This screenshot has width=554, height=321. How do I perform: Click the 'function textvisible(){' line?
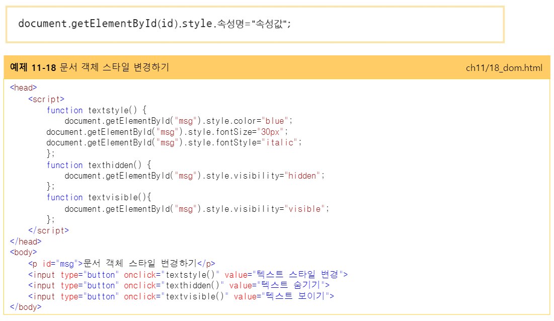(99, 197)
